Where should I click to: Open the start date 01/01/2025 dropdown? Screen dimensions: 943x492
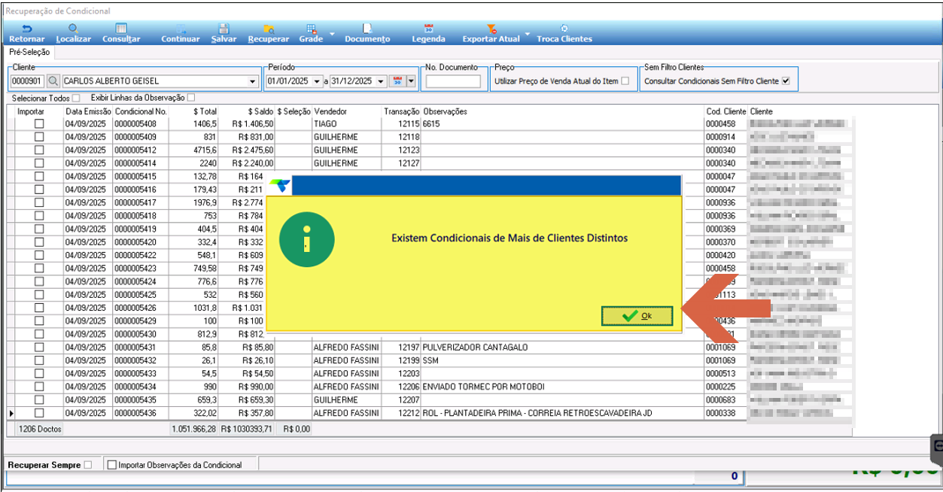tap(317, 81)
